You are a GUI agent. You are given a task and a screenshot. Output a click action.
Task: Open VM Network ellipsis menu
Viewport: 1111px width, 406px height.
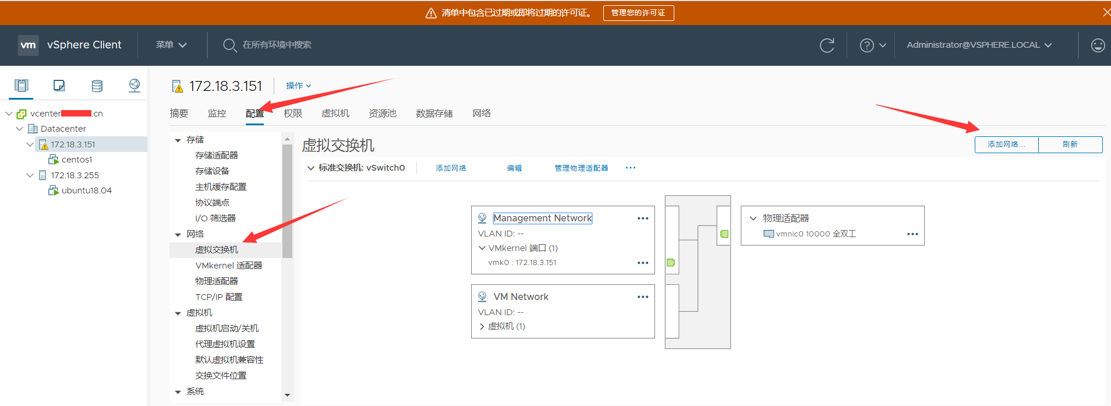coord(643,297)
